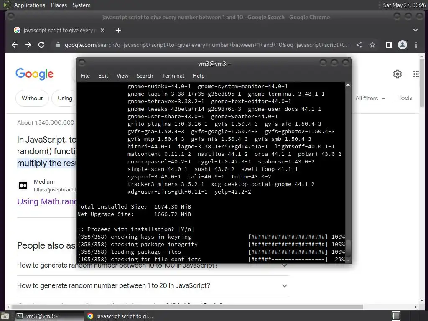
Task: Click terminal scrollbar thumb
Action: coord(348,248)
